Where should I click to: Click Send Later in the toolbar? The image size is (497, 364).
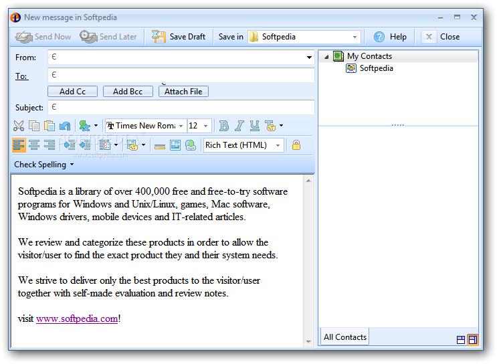[108, 37]
